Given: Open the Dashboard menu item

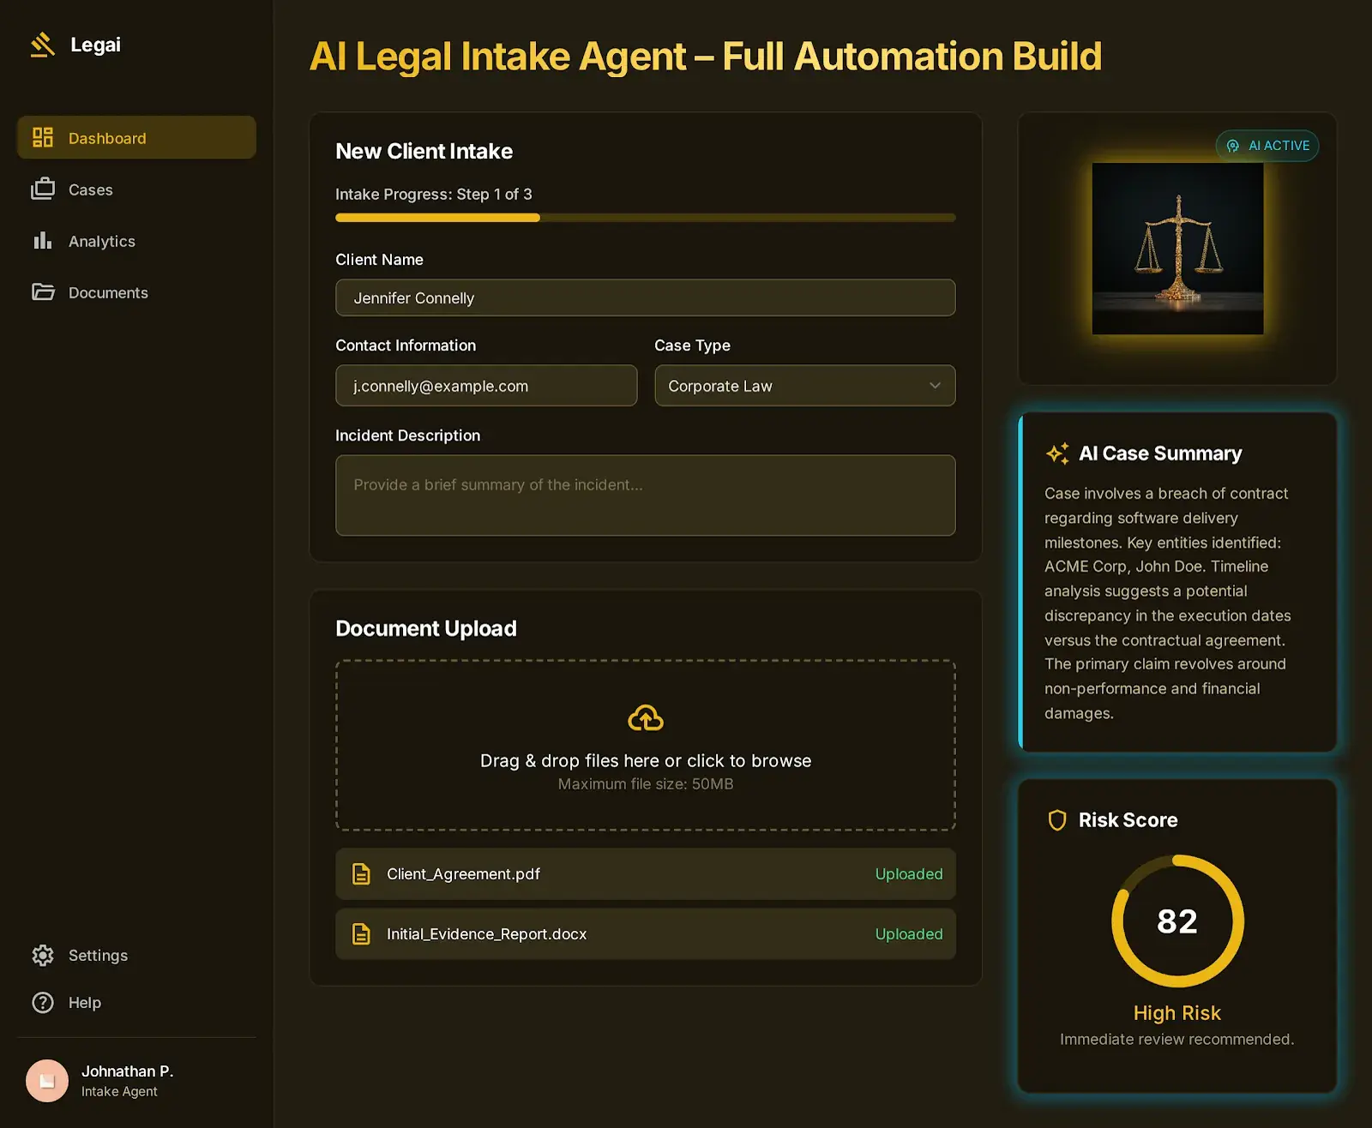Looking at the screenshot, I should click(x=136, y=137).
